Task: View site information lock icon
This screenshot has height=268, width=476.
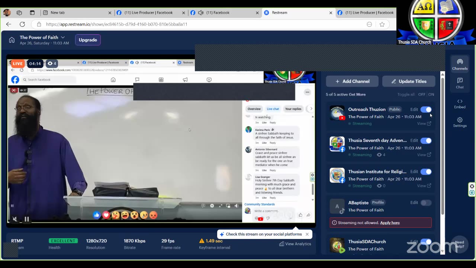Action: (39, 24)
